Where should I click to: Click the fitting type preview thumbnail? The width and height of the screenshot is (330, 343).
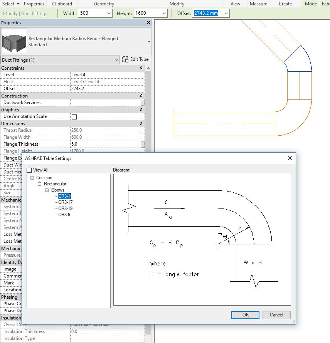click(x=14, y=41)
